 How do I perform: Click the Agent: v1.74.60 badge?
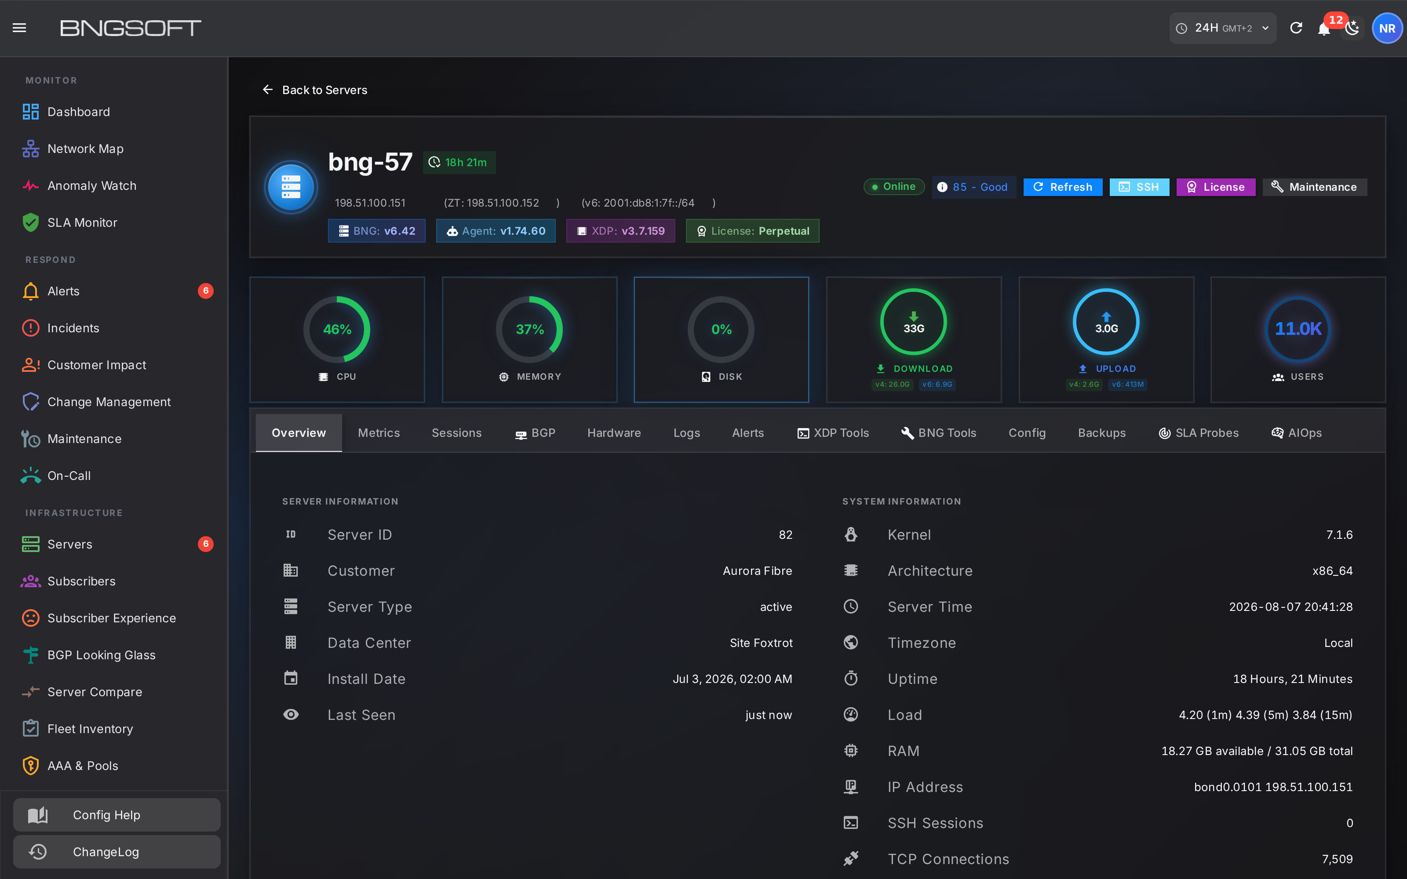tap(496, 231)
